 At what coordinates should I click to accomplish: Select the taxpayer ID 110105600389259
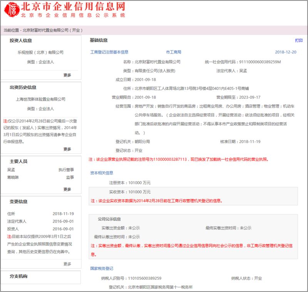(145, 278)
